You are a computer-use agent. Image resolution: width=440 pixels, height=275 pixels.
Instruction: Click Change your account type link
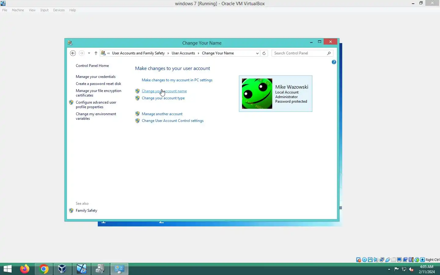point(163,98)
